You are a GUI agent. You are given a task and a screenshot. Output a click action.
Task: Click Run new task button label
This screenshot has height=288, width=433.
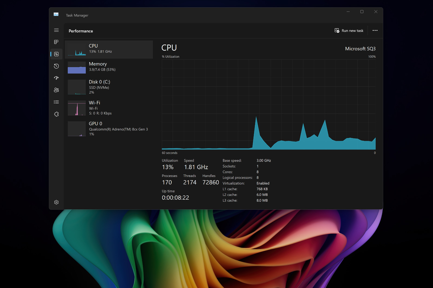tap(352, 31)
